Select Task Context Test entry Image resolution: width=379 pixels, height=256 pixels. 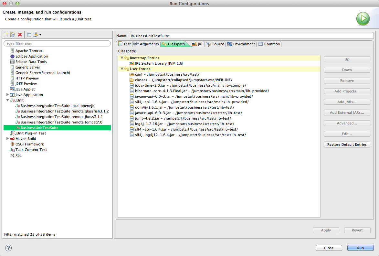31,150
